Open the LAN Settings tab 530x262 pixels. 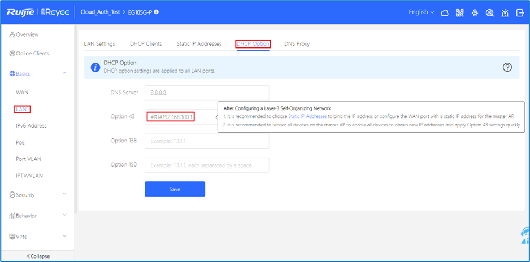pyautogui.click(x=99, y=44)
